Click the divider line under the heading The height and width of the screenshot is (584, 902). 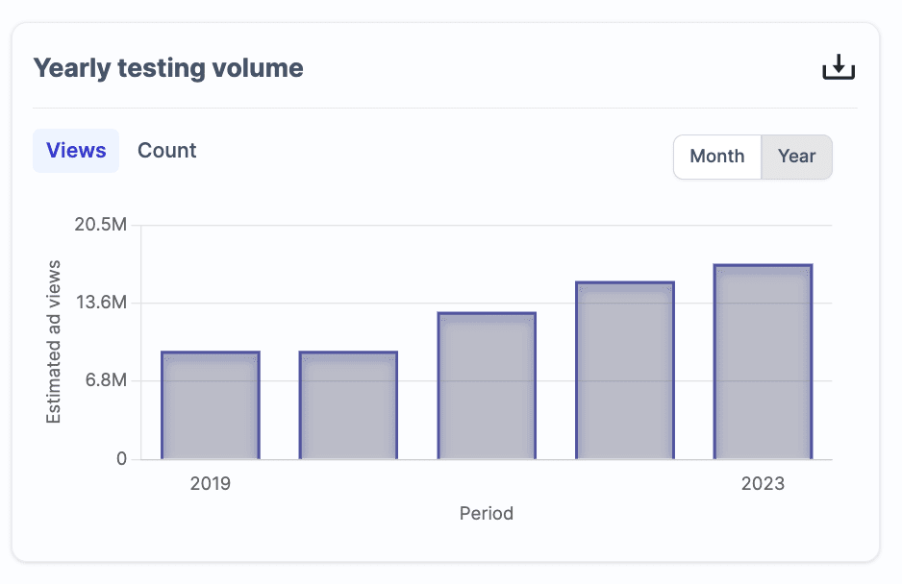pos(445,108)
